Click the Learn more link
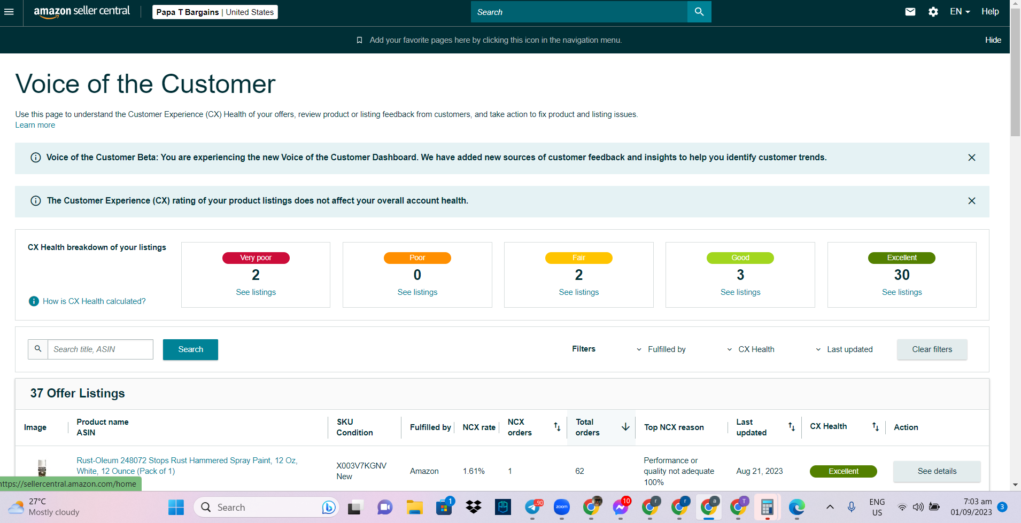 tap(35, 125)
